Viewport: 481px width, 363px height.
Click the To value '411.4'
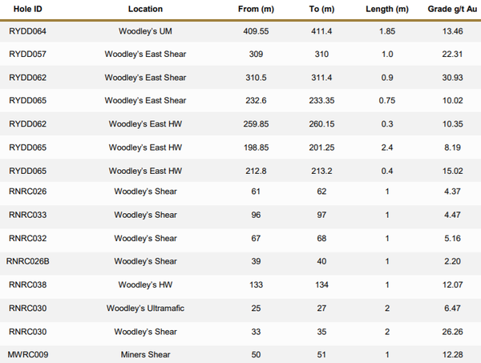321,31
